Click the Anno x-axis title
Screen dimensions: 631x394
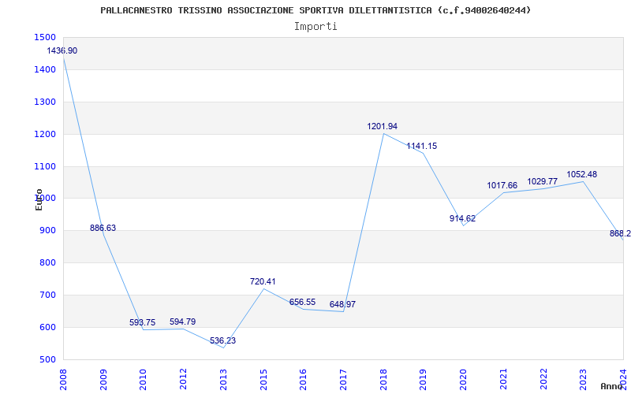coord(610,386)
